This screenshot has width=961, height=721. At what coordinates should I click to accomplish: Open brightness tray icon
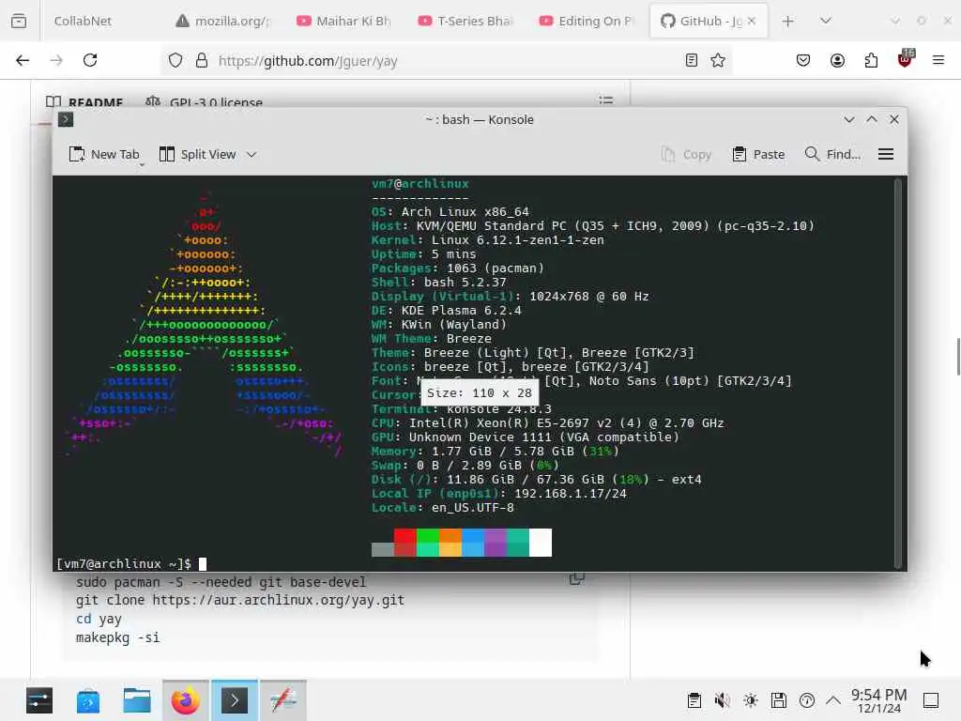click(x=751, y=700)
